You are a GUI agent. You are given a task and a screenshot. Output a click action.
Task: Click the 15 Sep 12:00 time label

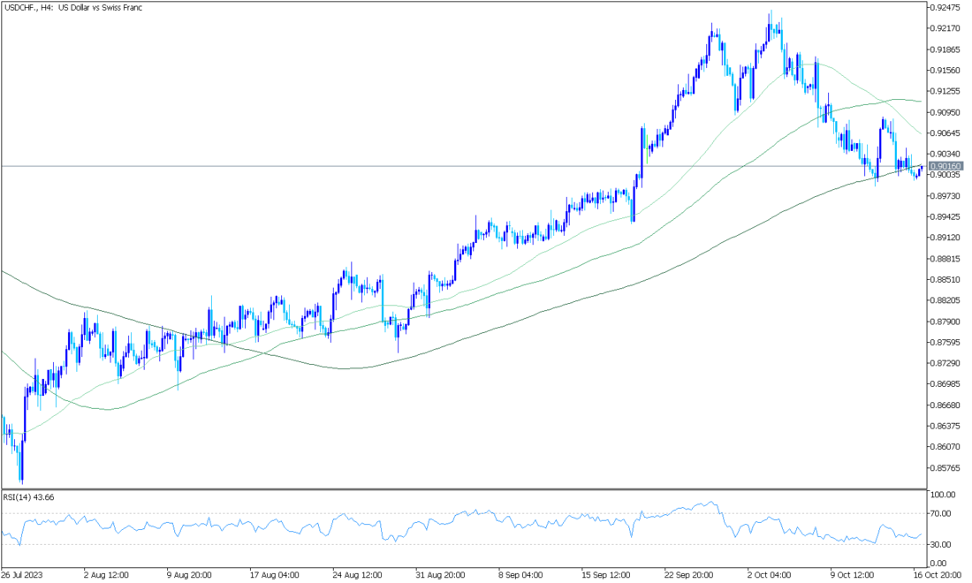(607, 575)
